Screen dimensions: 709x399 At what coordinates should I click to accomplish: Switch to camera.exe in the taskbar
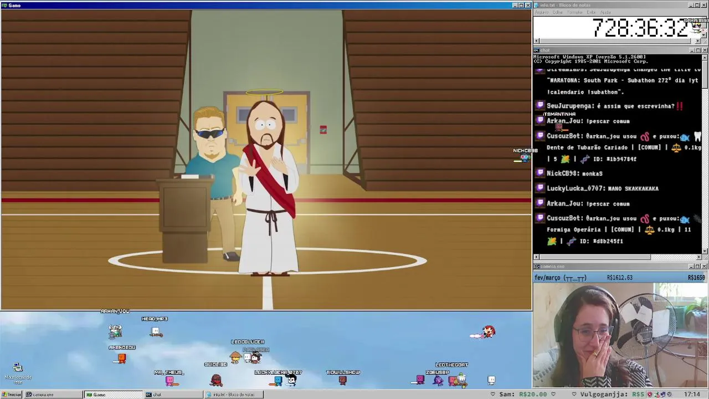point(53,395)
